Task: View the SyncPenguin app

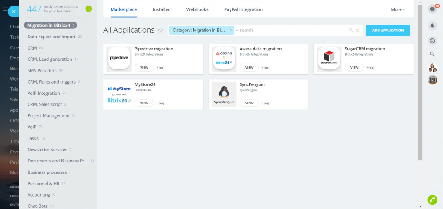Action: (249, 103)
